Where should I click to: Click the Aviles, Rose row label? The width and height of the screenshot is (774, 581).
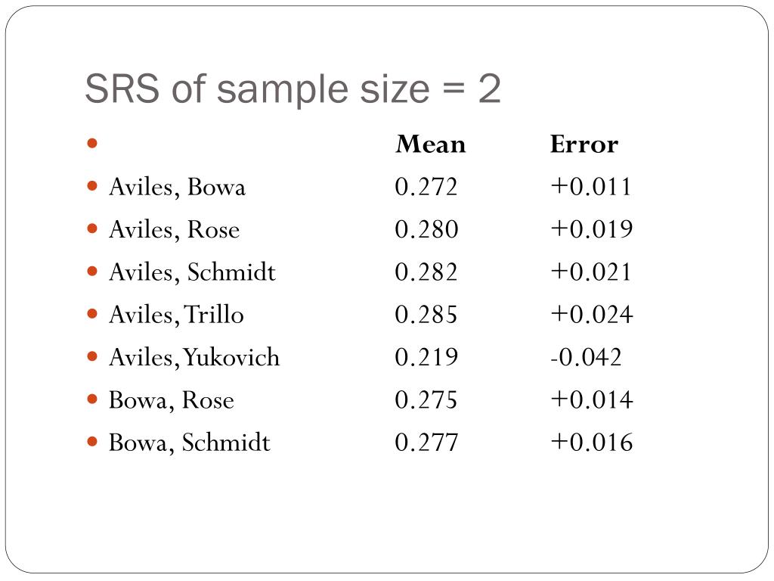coord(175,230)
